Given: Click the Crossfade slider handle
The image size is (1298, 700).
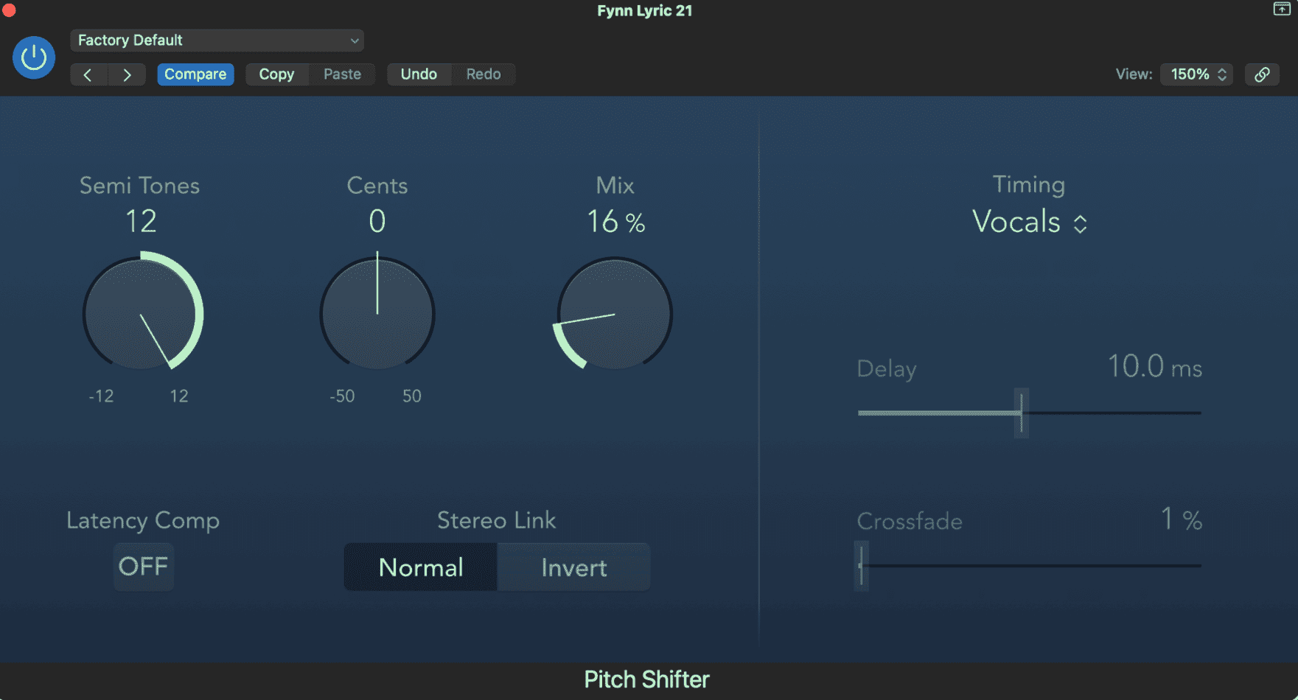Looking at the screenshot, I should pos(861,566).
